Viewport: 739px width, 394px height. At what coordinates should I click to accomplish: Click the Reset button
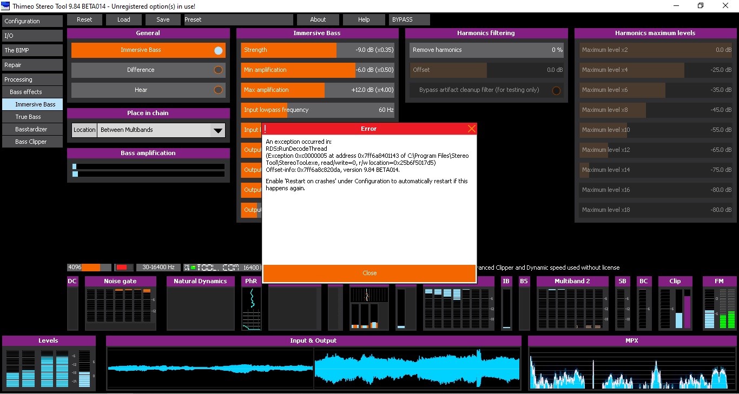click(x=84, y=19)
